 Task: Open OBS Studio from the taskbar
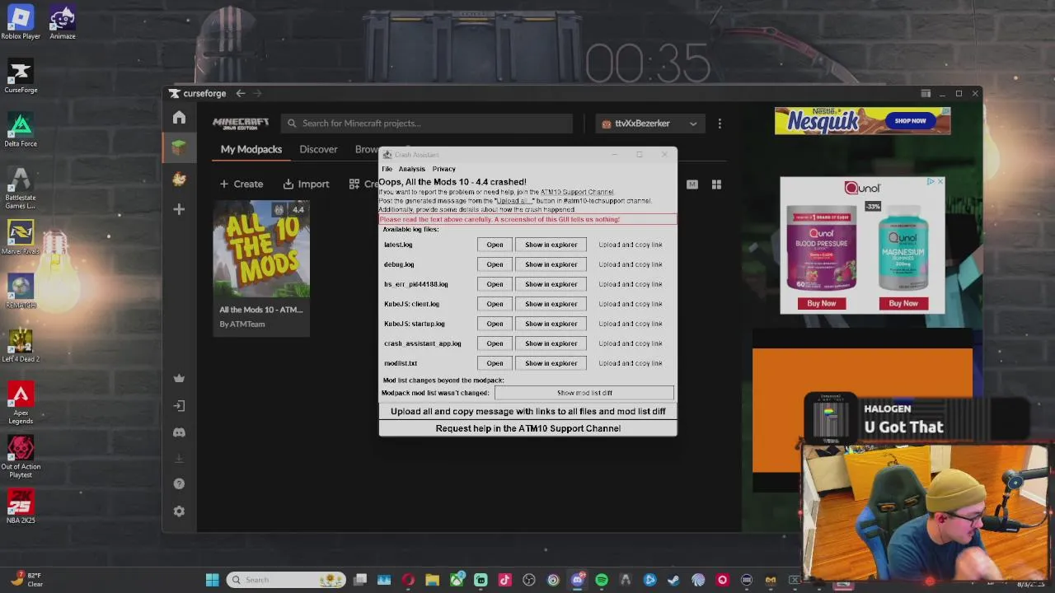[529, 580]
